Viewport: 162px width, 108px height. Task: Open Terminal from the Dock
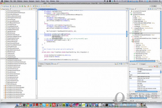[x=107, y=105]
